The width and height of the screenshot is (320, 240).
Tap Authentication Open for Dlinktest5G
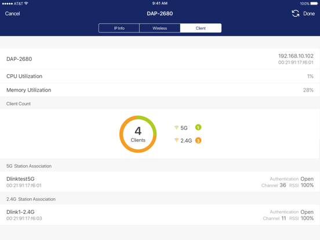(292, 179)
